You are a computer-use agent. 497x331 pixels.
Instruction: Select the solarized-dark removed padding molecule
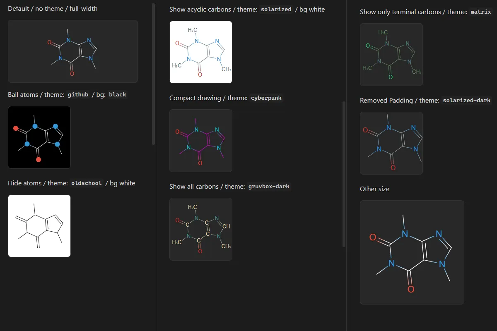point(391,143)
